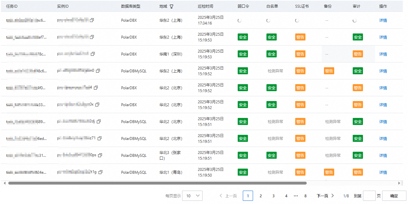Viewport: 408px width, 204px height.
Task: Copy instance ID ending in 0ps
Action: tap(100, 155)
